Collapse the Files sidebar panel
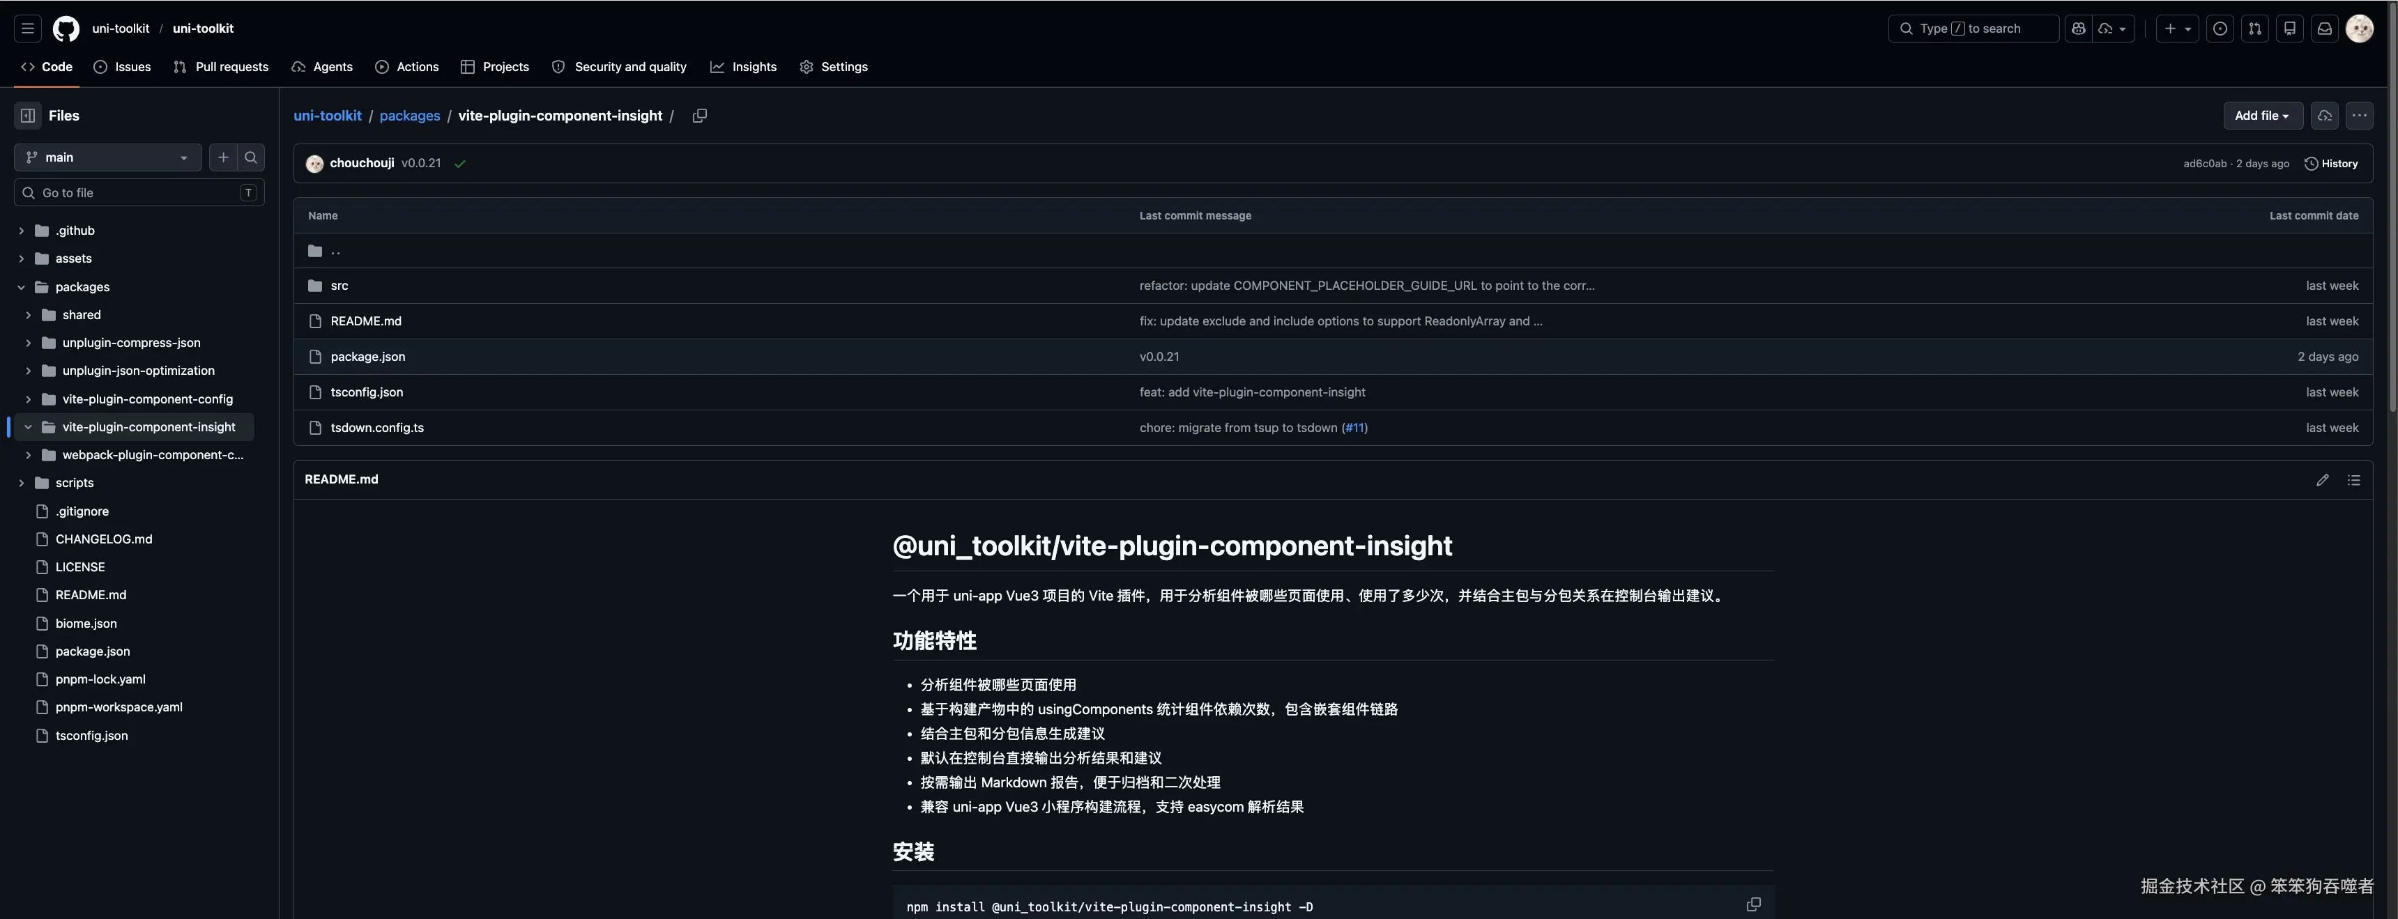Viewport: 2398px width, 919px height. pos(29,114)
